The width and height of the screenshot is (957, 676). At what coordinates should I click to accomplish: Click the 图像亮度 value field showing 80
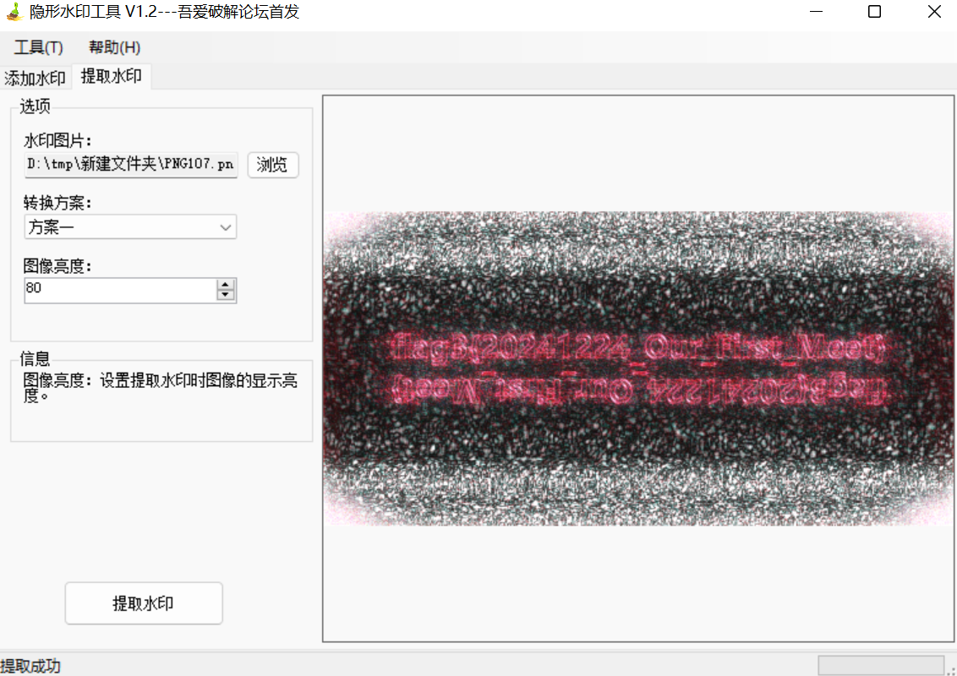120,290
